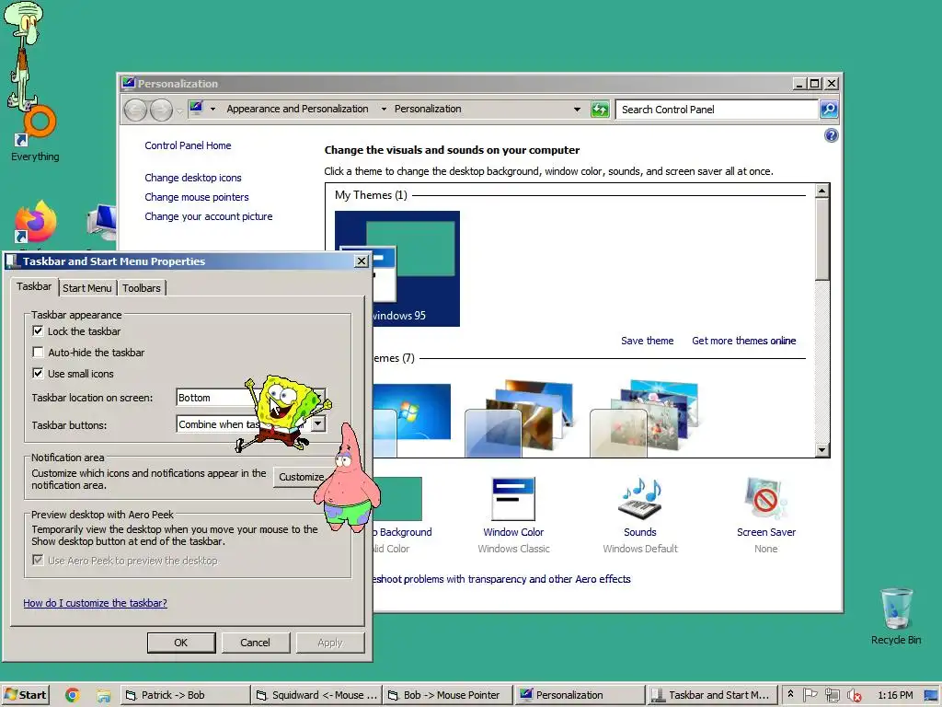Viewport: 942px width, 707px height.
Task: Click Personalization breadcrumb in address bar
Action: tap(428, 109)
